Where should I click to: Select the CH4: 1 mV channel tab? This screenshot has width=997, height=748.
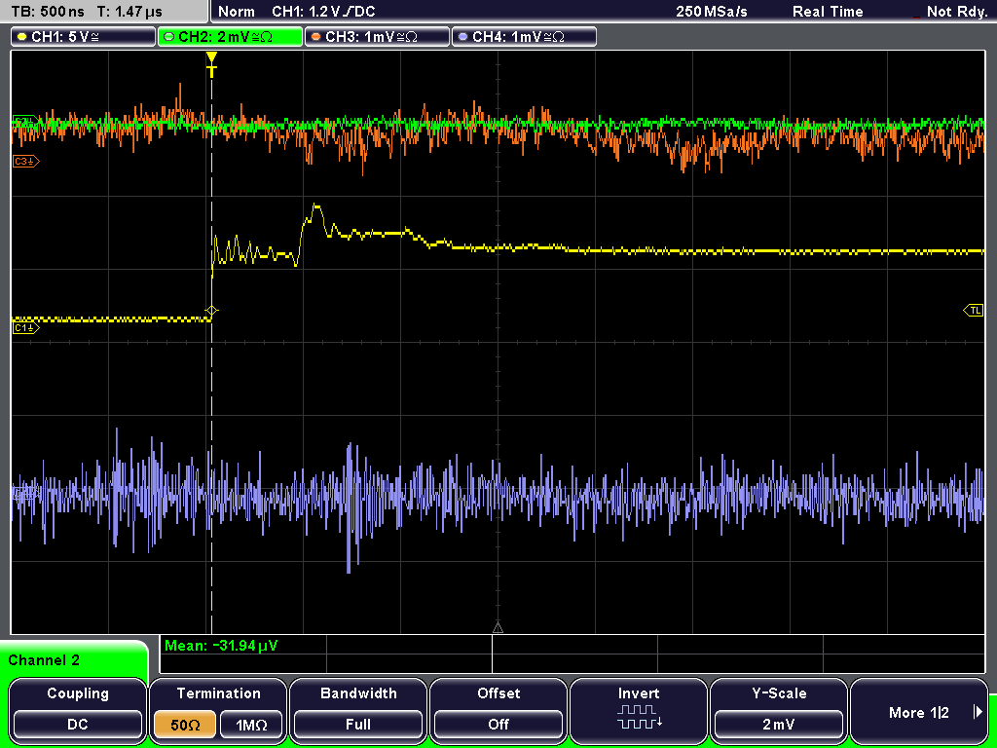(524, 37)
